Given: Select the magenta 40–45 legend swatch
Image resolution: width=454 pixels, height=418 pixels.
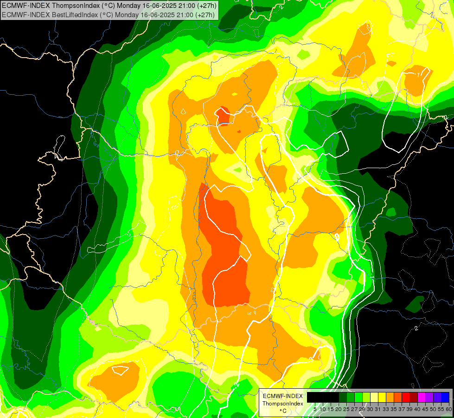Looking at the screenshot, I should point(422,397).
